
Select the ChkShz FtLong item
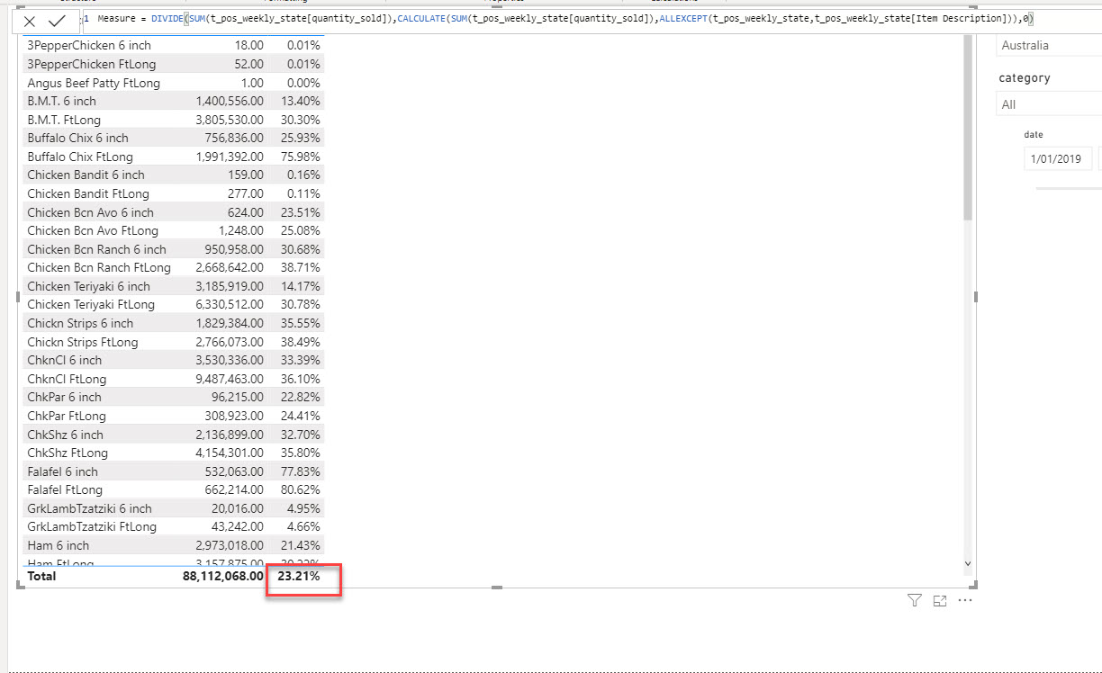tap(68, 453)
